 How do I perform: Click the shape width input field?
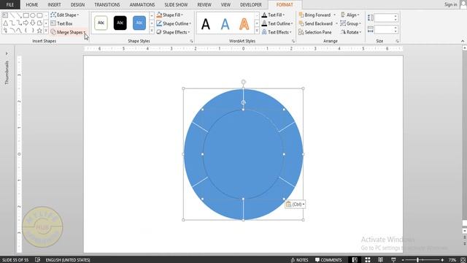click(x=385, y=29)
